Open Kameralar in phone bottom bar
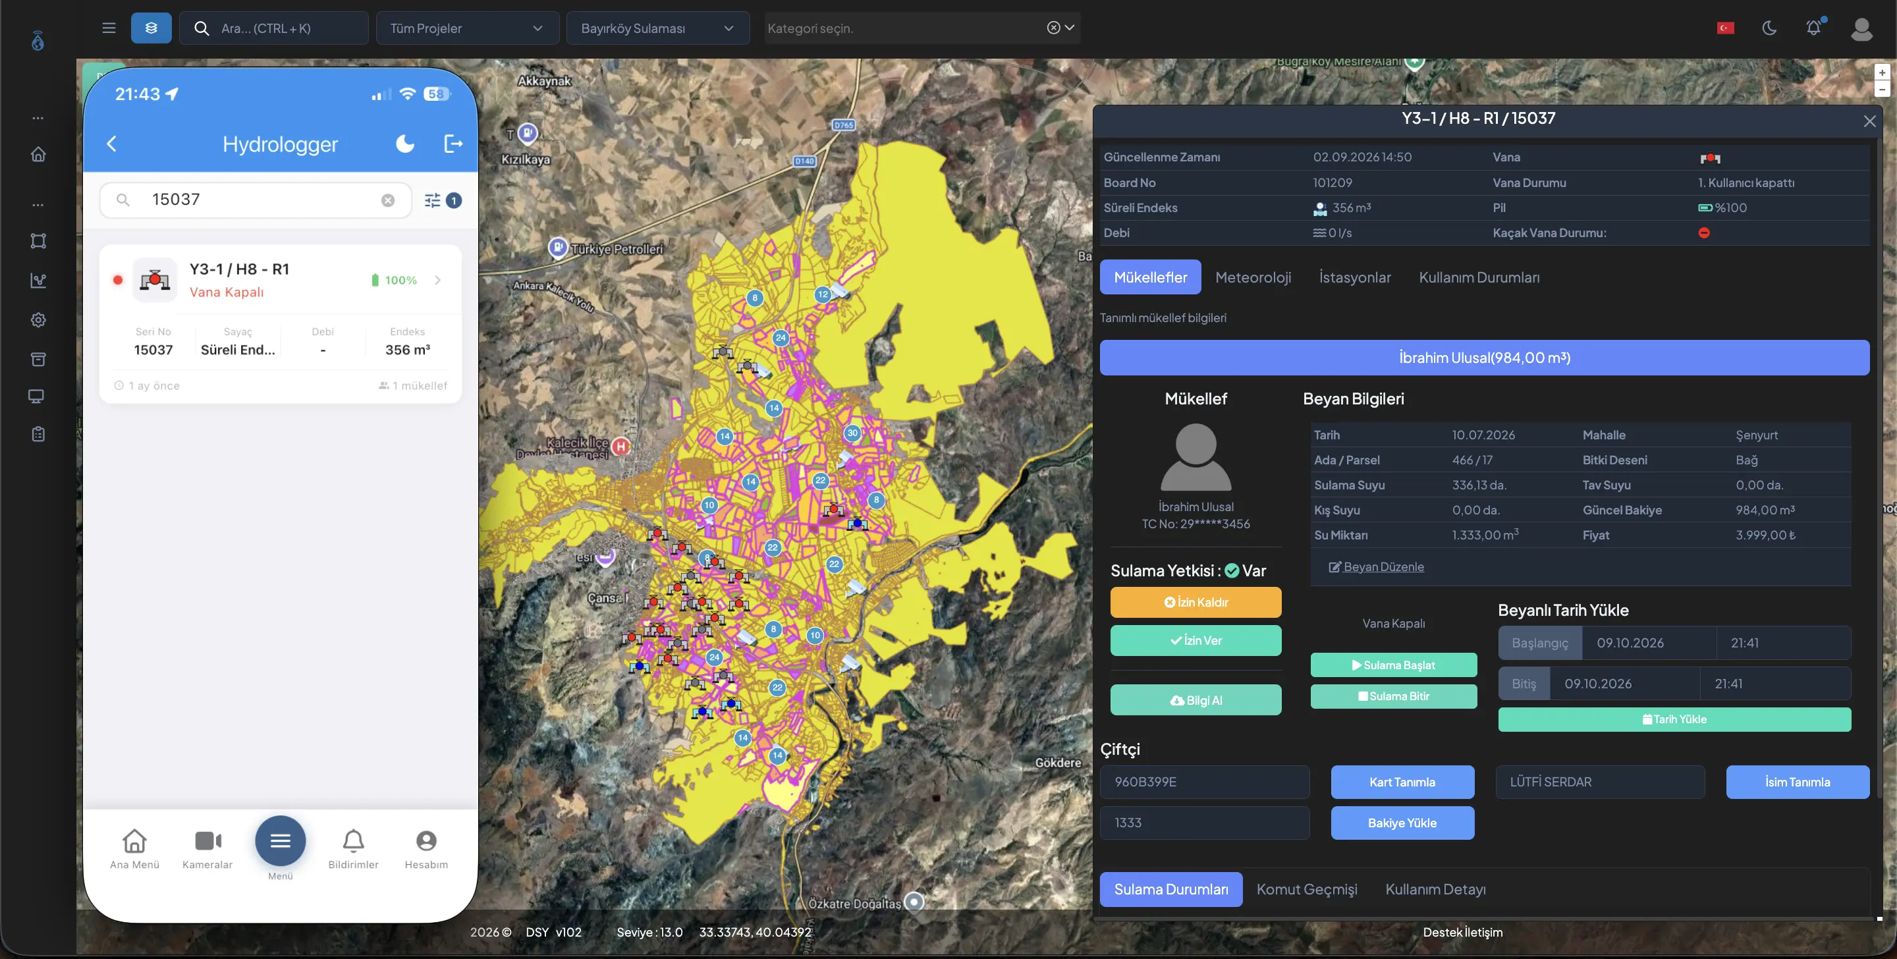This screenshot has width=1897, height=959. (207, 848)
